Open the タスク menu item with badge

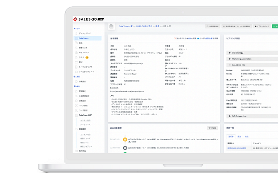[83, 57]
